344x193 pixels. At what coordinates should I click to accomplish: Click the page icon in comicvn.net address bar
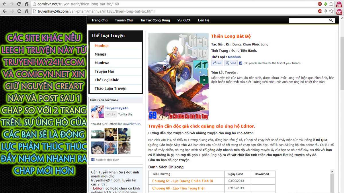click(x=34, y=4)
